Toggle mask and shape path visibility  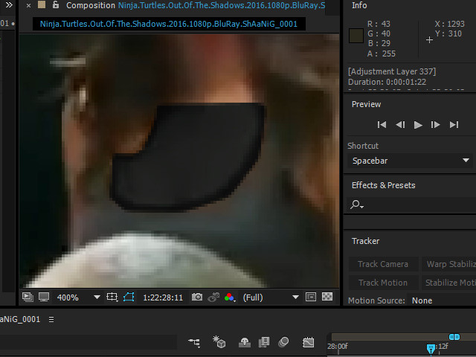click(129, 297)
